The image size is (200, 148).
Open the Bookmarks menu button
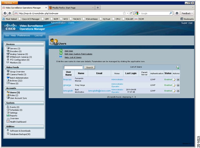(x=187, y=19)
